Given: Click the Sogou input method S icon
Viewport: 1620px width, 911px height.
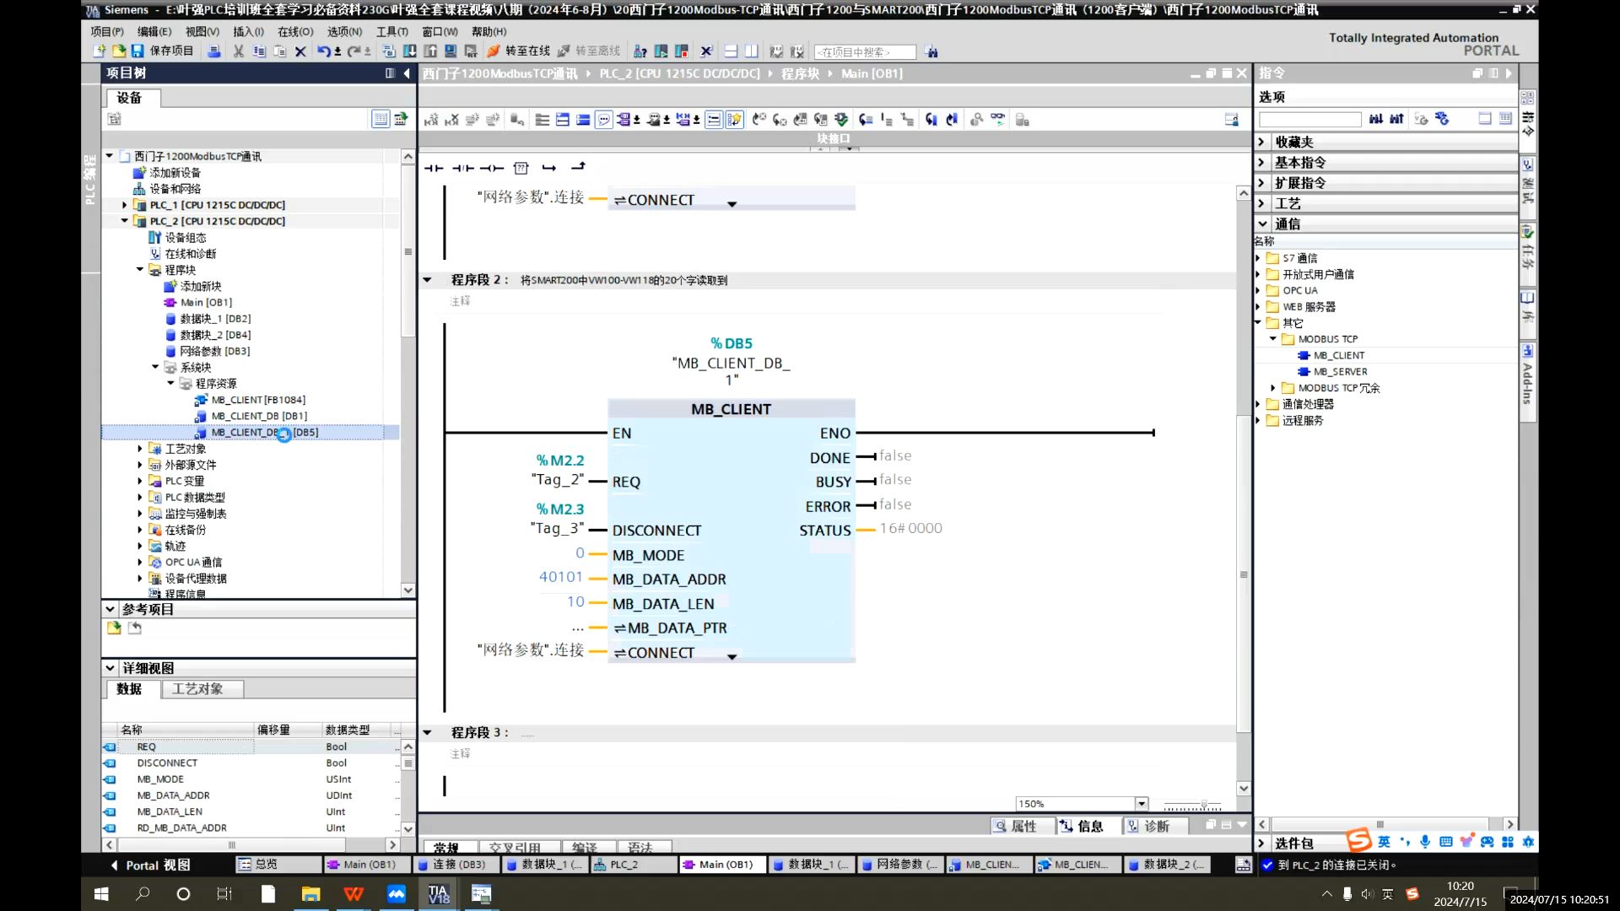Looking at the screenshot, I should pyautogui.click(x=1358, y=840).
